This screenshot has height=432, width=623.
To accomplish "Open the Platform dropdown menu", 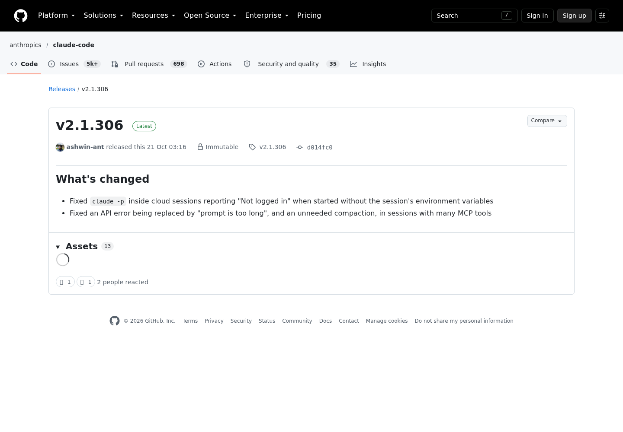I will tap(56, 16).
